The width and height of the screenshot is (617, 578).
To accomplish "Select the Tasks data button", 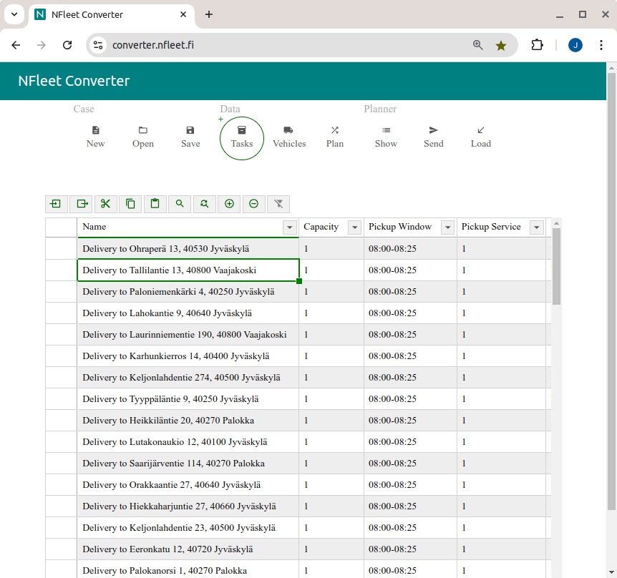I will [x=242, y=138].
